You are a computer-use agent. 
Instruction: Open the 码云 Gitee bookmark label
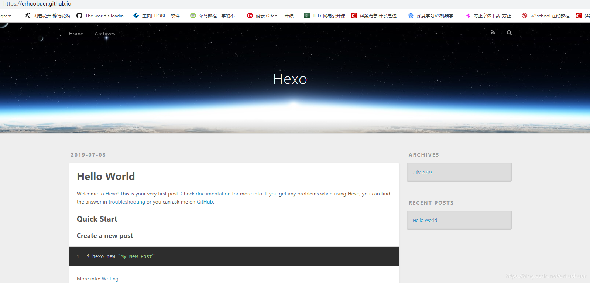coord(277,16)
